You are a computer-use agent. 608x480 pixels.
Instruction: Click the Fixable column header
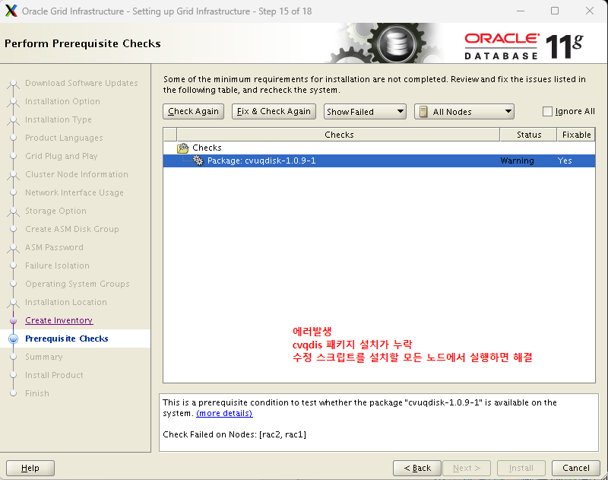click(576, 135)
